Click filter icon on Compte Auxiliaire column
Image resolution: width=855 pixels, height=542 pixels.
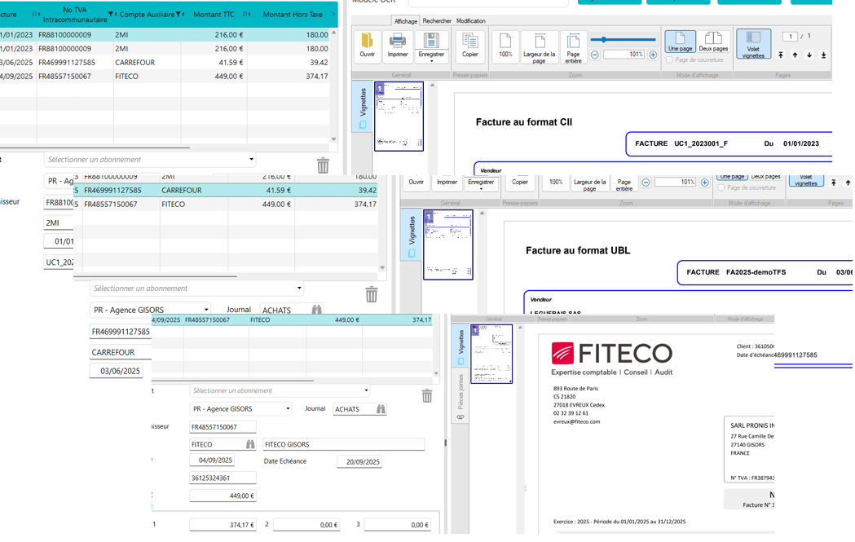(179, 14)
